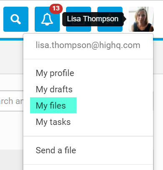
Task: Click the blue notification bell button
Action: (47, 19)
